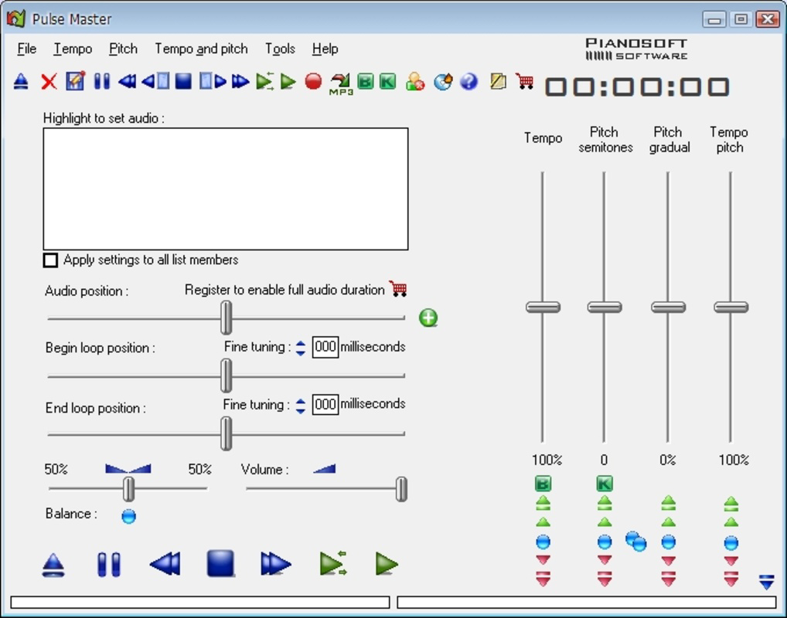Click the green B icon in the top toolbar
Screen dimensions: 787x618
pos(366,81)
